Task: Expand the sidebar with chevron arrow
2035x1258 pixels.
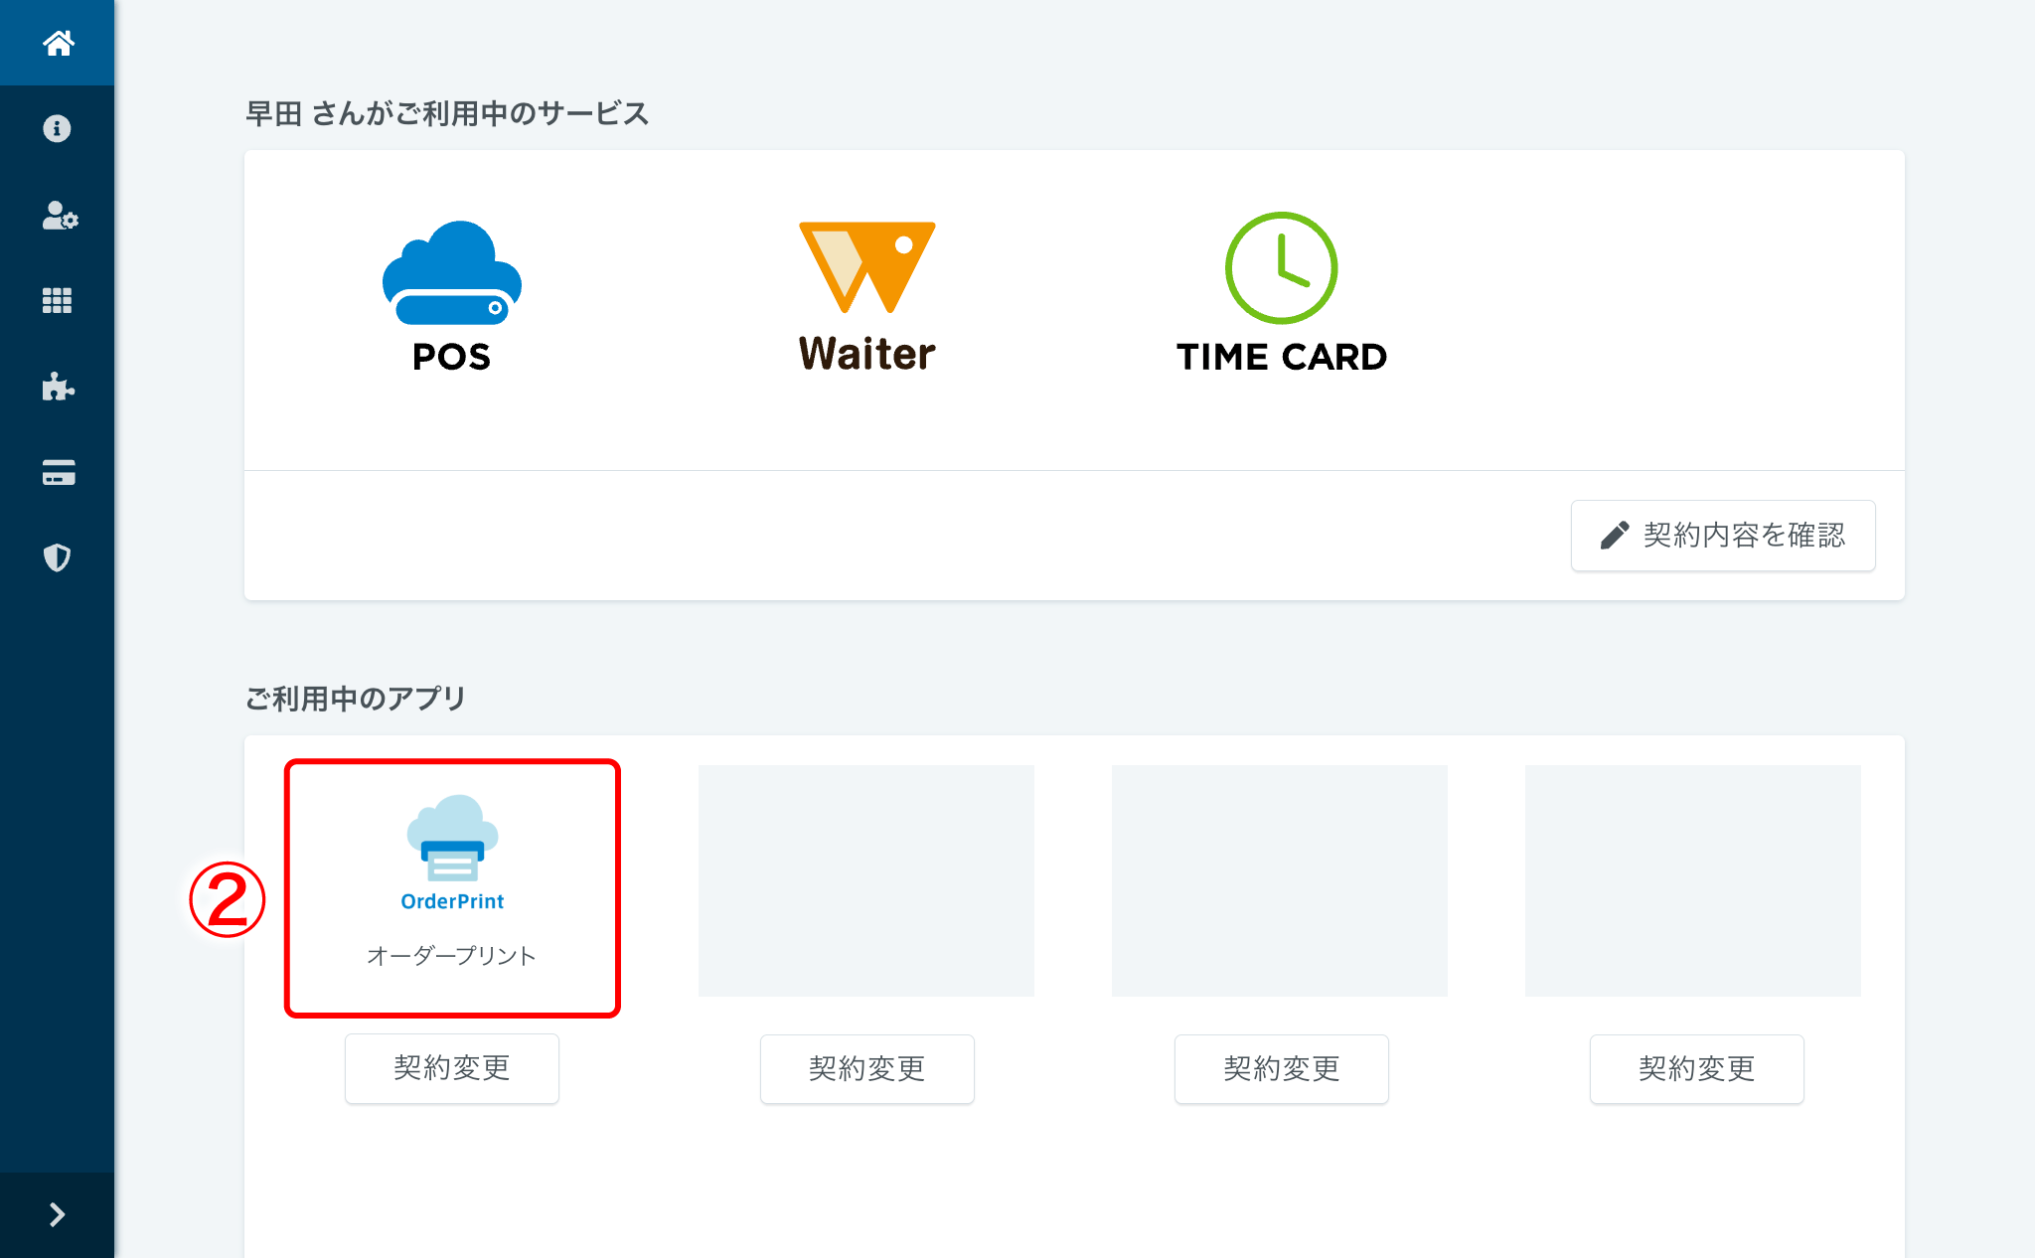Action: click(x=58, y=1214)
